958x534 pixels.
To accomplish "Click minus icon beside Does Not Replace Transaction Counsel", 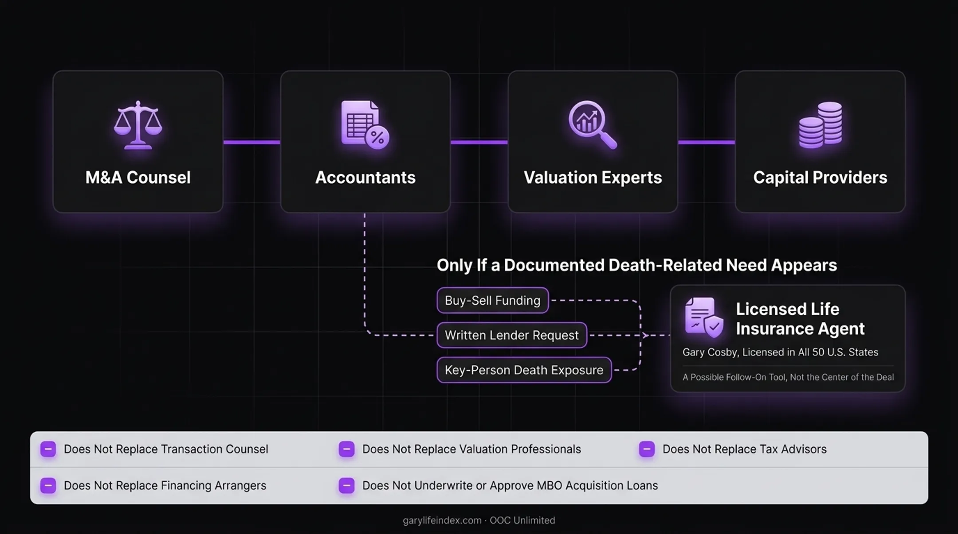I will (48, 449).
